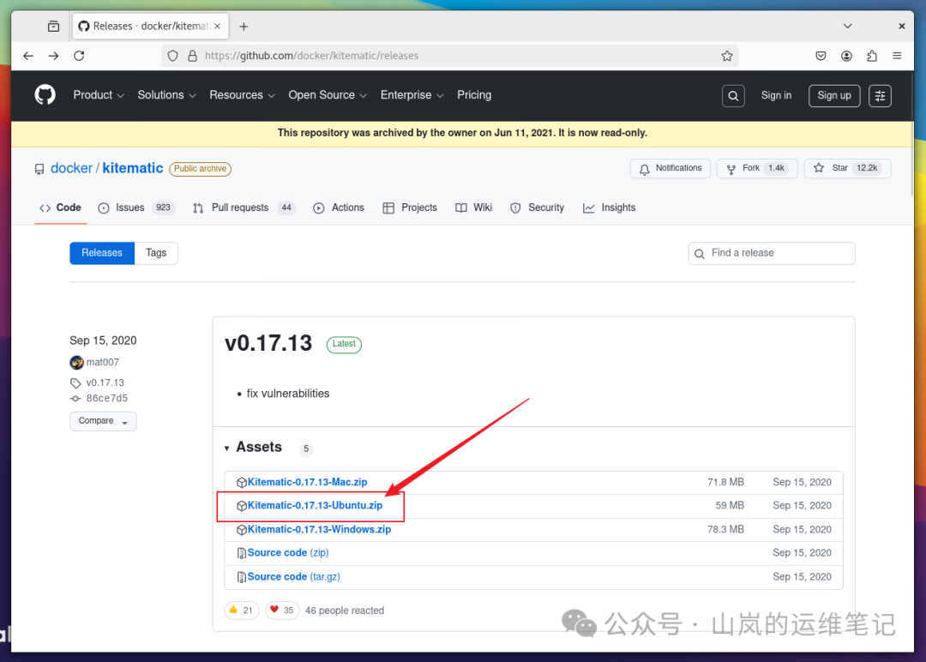This screenshot has width=926, height=662.
Task: Open the site search with magnifier icon
Action: tap(733, 95)
